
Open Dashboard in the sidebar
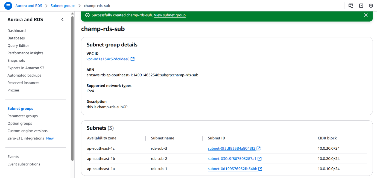[17, 31]
